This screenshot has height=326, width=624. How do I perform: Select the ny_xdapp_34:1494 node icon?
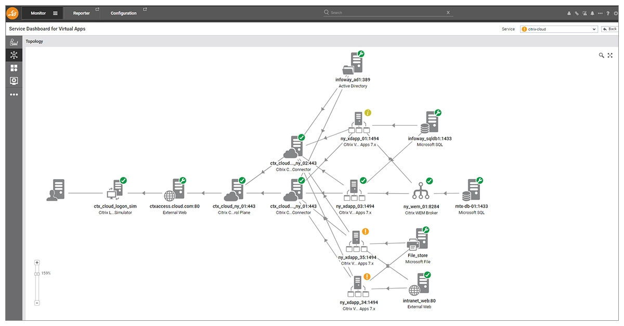tap(357, 286)
